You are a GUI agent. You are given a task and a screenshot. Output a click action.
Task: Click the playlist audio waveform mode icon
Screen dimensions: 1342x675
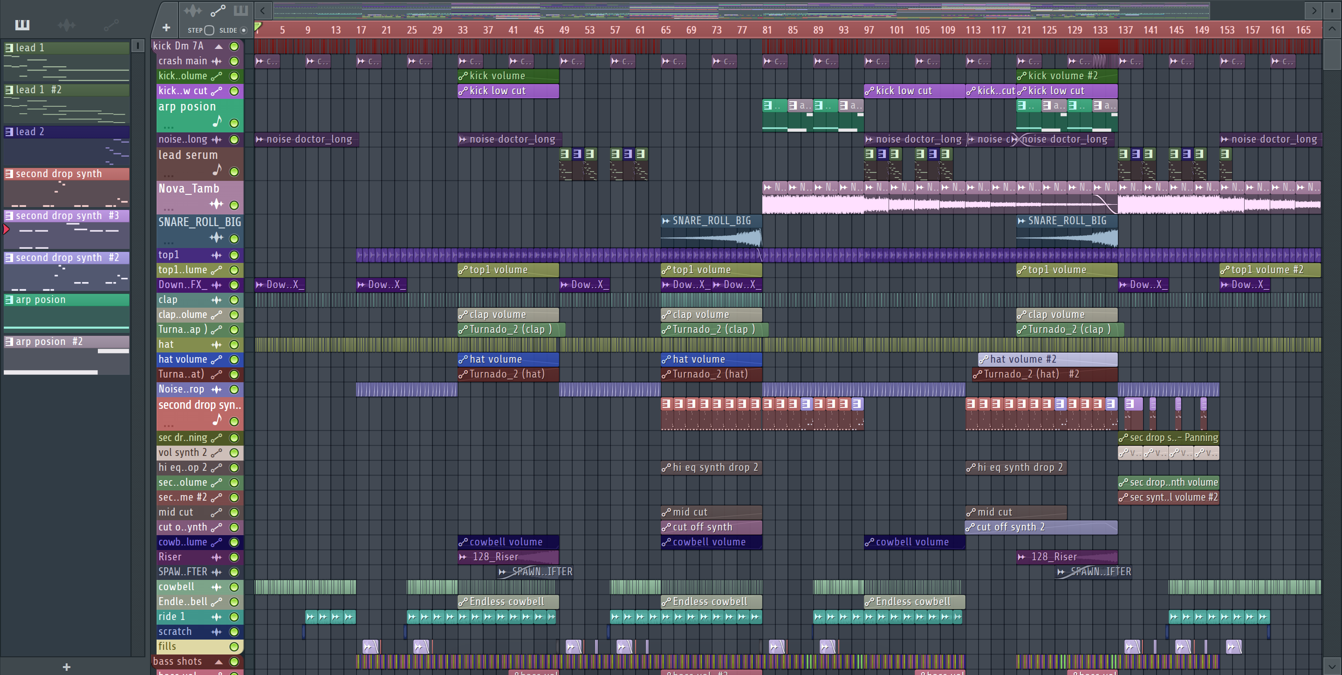pos(193,10)
